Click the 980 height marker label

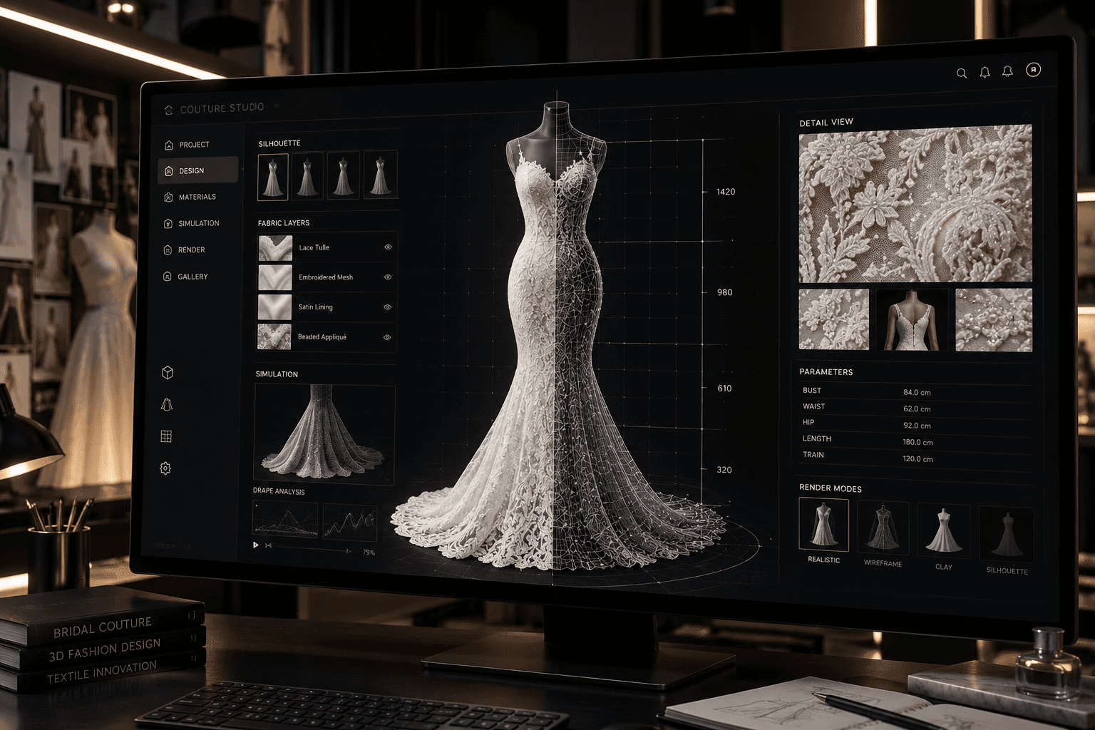point(724,292)
